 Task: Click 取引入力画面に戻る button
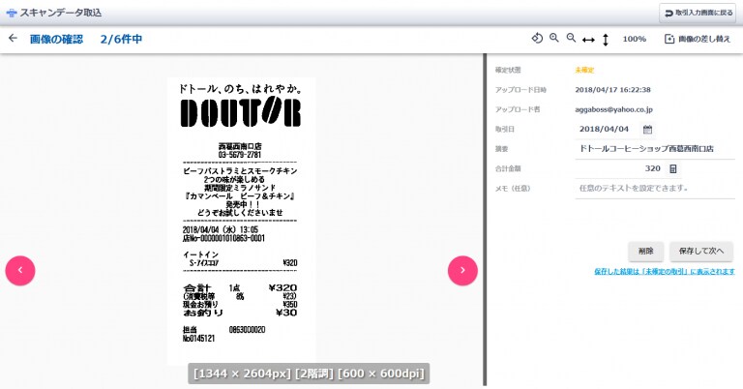(x=697, y=13)
